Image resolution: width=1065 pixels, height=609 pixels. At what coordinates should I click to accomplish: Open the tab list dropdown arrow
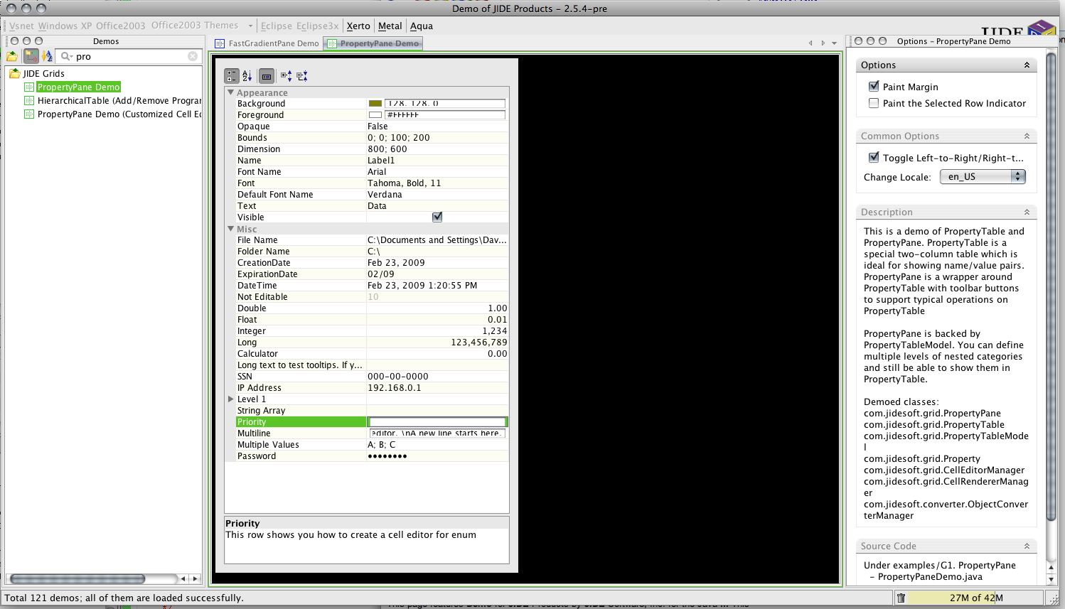point(835,43)
